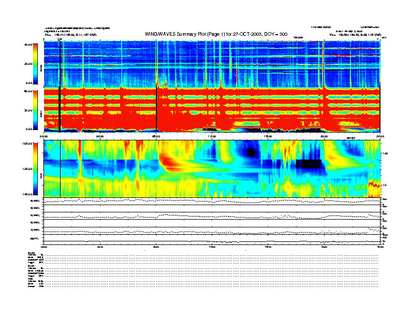Click 04:00 tick label below RAD1 spectrogram
Image resolution: width=410 pixels, height=317 pixels.
(100, 136)
